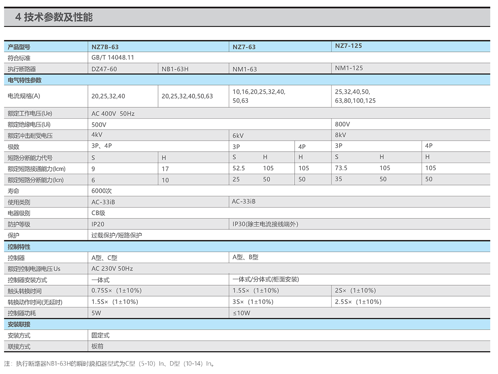The height and width of the screenshot is (374, 498).
Task: Select the "额定短路分断能力(Icn)" row label
Action: pyautogui.click(x=36, y=180)
